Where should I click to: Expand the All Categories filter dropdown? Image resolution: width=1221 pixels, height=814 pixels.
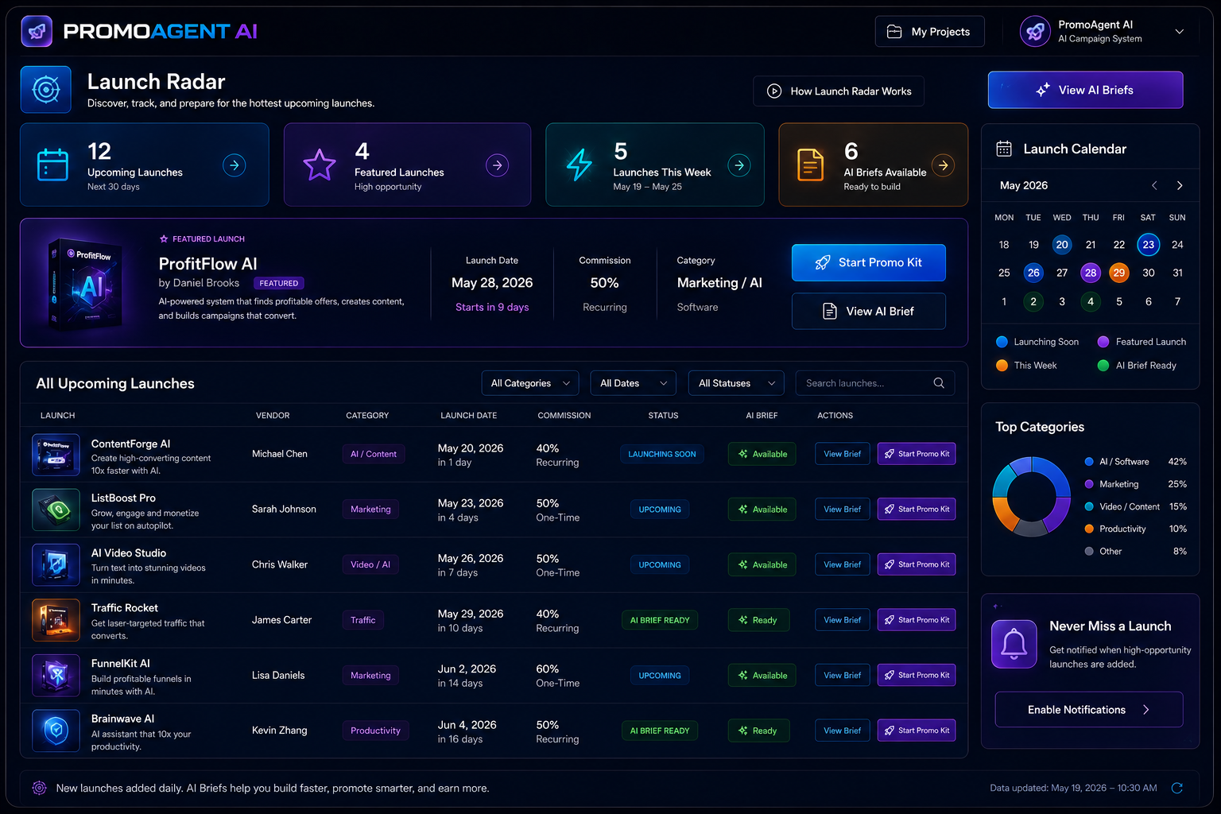(530, 383)
